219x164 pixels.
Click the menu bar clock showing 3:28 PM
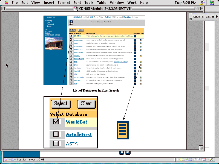(186, 3)
